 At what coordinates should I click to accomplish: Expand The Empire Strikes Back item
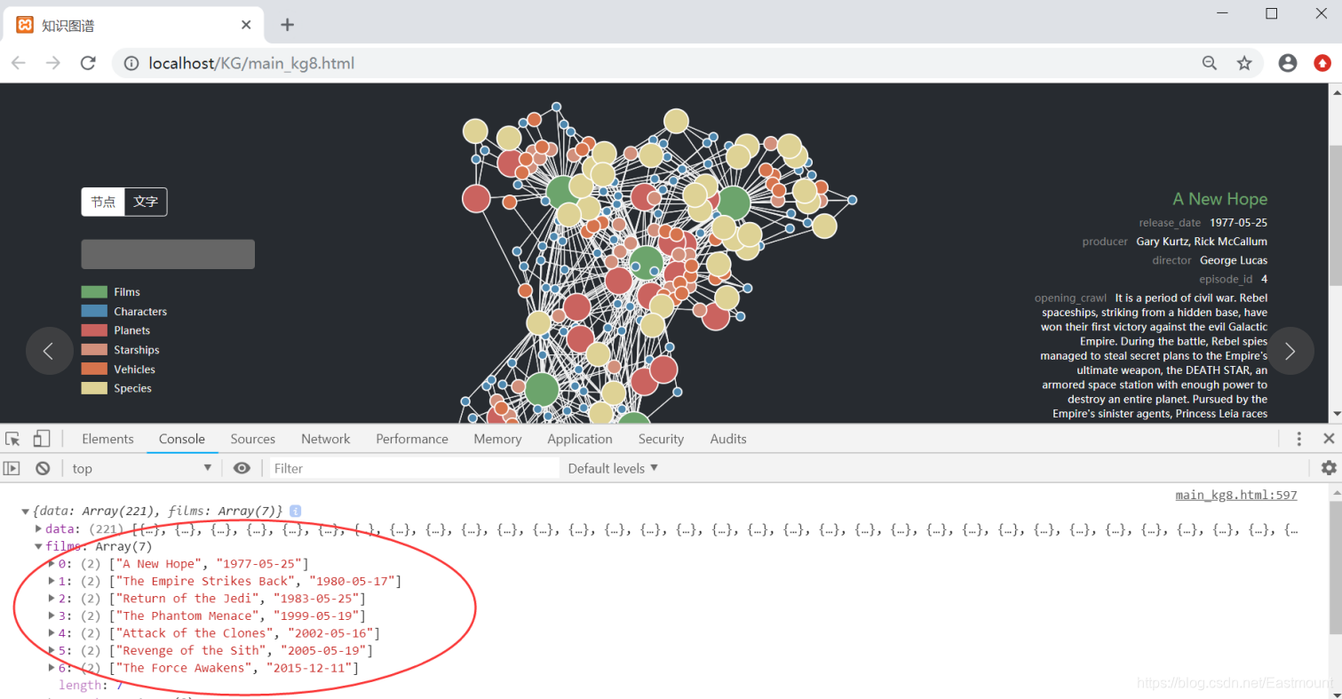point(52,581)
